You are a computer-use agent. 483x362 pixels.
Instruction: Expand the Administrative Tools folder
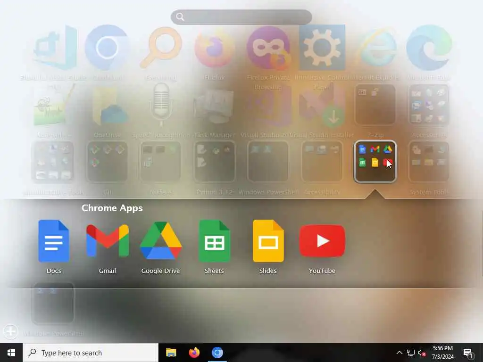(x=53, y=162)
